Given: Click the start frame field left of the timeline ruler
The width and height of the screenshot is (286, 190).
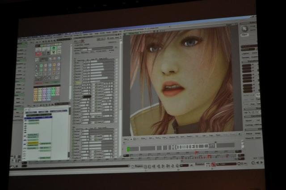Looking at the screenshot, I should pyautogui.click(x=126, y=155).
